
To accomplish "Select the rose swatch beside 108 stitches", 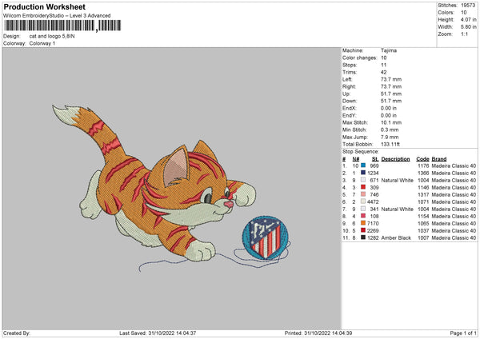I will [x=363, y=216].
